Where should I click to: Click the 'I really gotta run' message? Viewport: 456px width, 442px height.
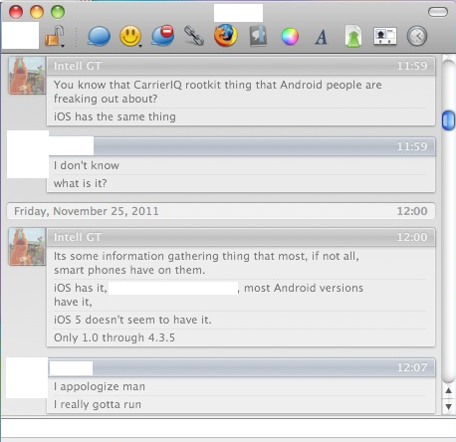point(98,404)
